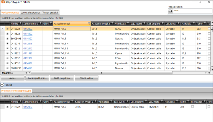This screenshot has height=122, width=213.
Task: Toggle last-column checkbox in lower table row
Action: pyautogui.click(x=209, y=107)
